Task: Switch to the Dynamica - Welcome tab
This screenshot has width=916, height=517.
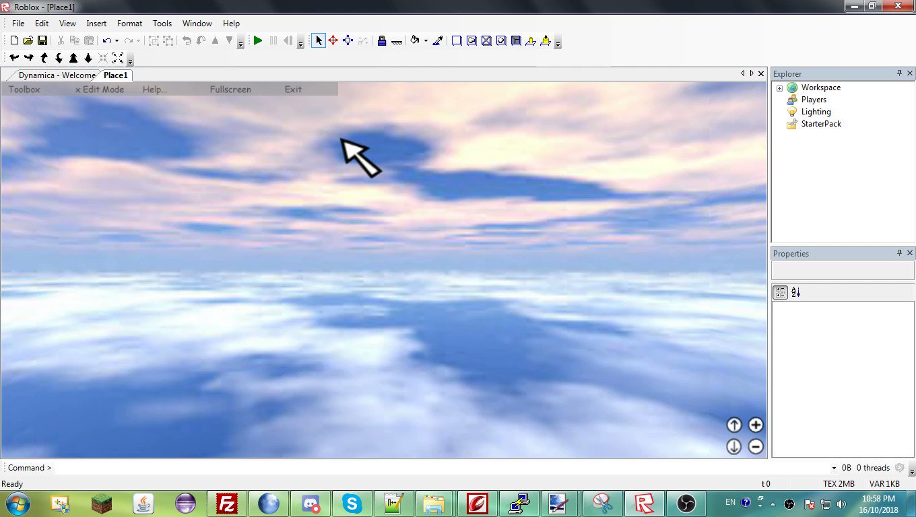Action: click(57, 75)
